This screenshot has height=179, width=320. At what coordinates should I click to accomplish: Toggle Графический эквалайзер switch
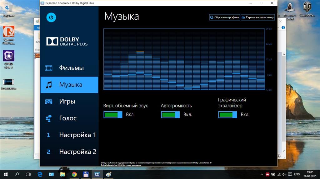(227, 115)
